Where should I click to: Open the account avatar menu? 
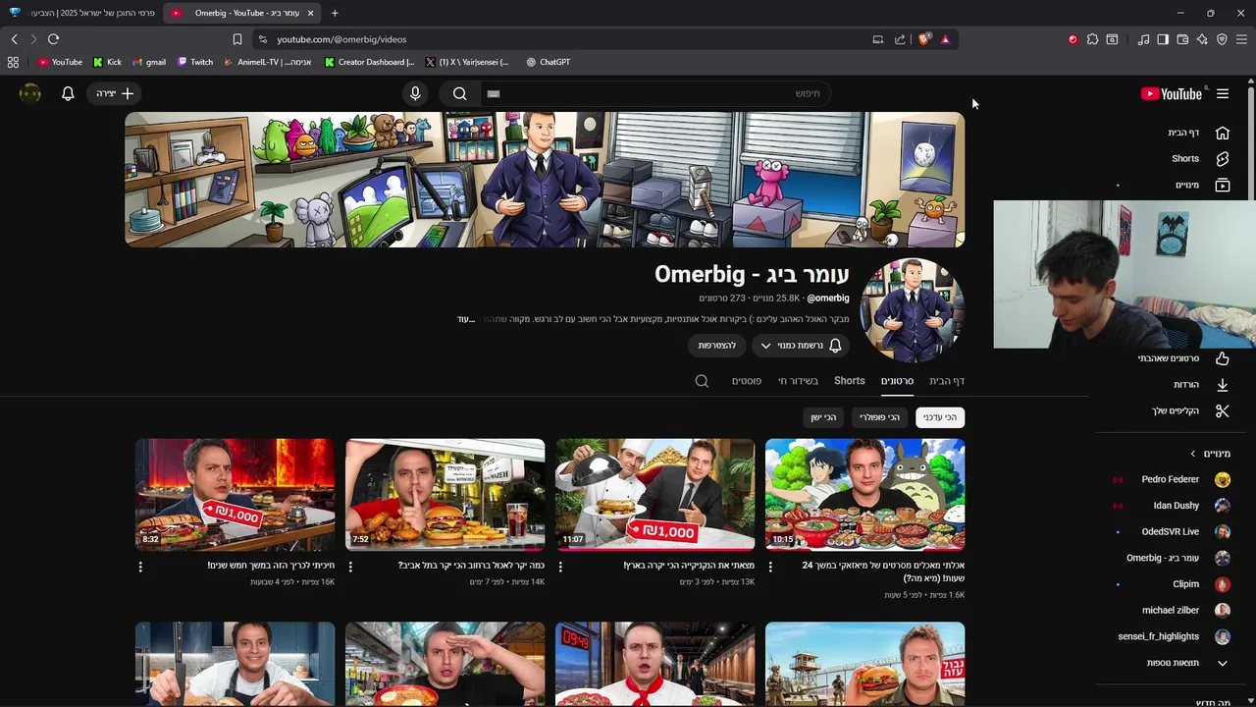click(30, 93)
